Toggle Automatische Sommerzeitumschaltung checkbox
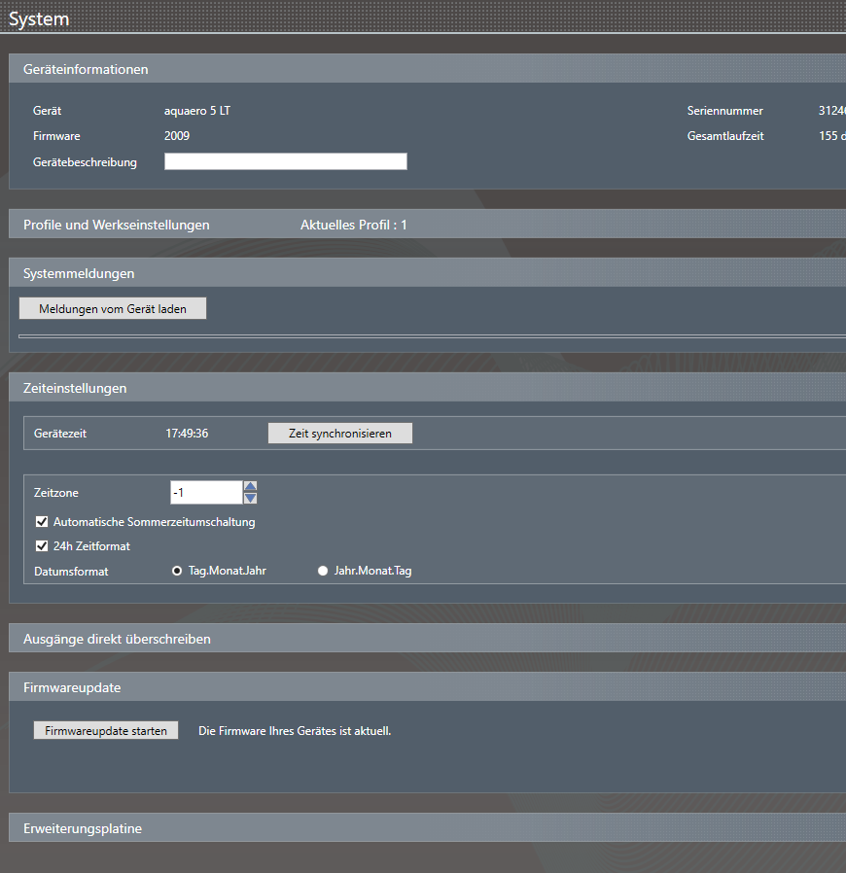This screenshot has width=846, height=873. point(42,522)
